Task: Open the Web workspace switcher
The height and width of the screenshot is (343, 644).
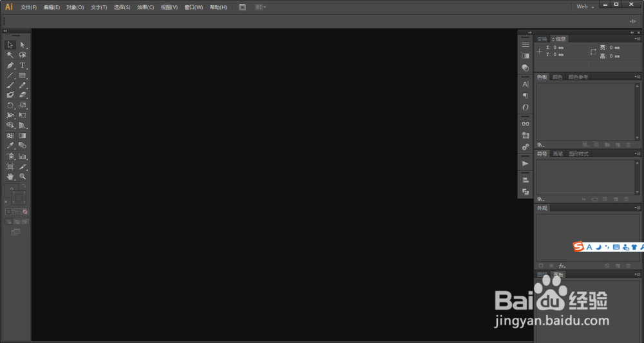Action: [x=585, y=6]
